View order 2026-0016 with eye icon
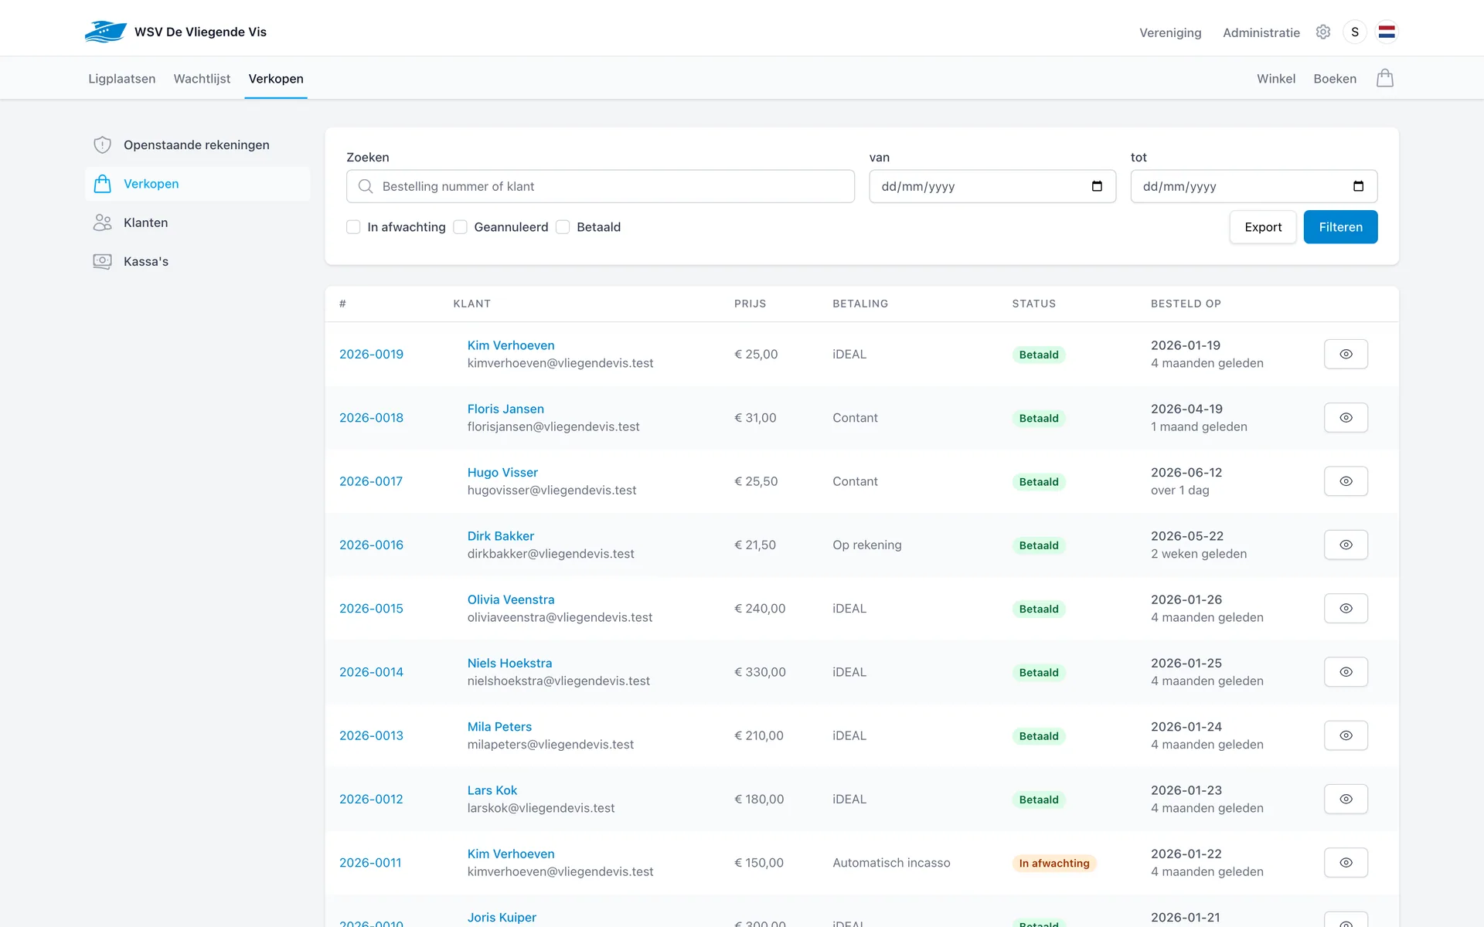The height and width of the screenshot is (927, 1484). [x=1346, y=545]
